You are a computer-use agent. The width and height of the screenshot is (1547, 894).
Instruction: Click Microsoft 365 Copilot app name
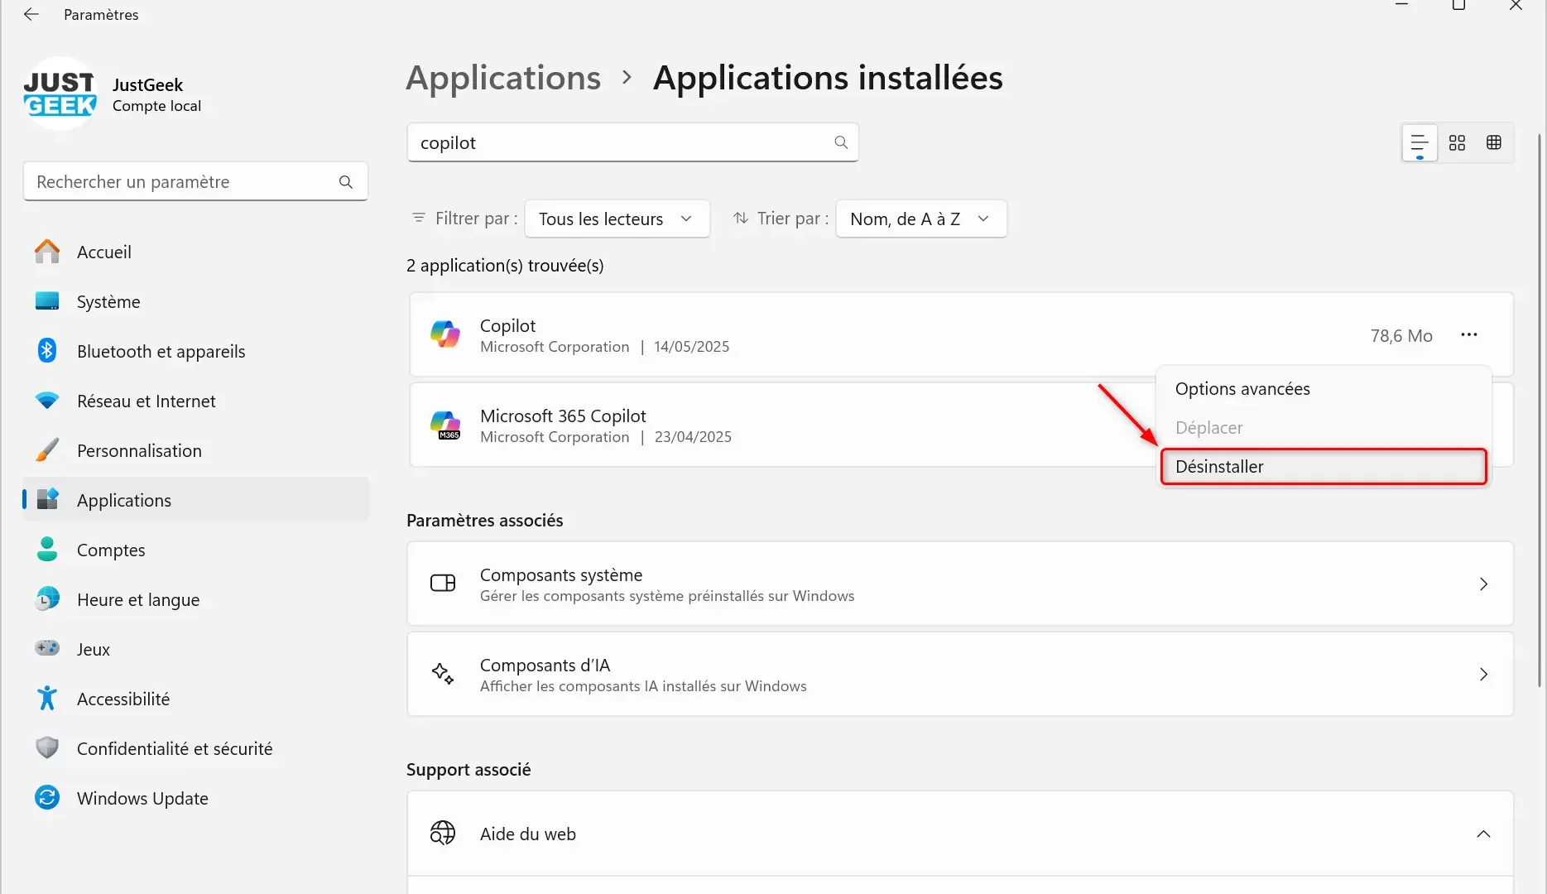point(563,416)
